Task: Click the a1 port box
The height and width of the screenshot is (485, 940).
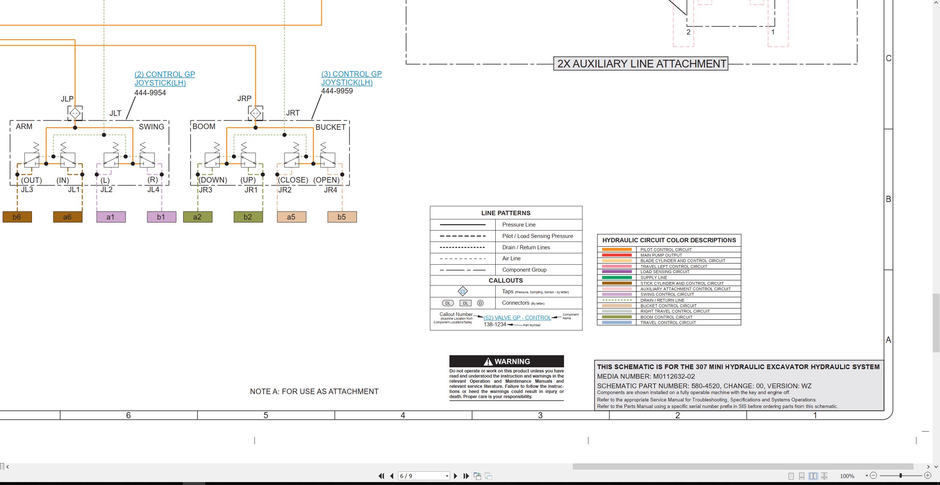Action: [111, 217]
